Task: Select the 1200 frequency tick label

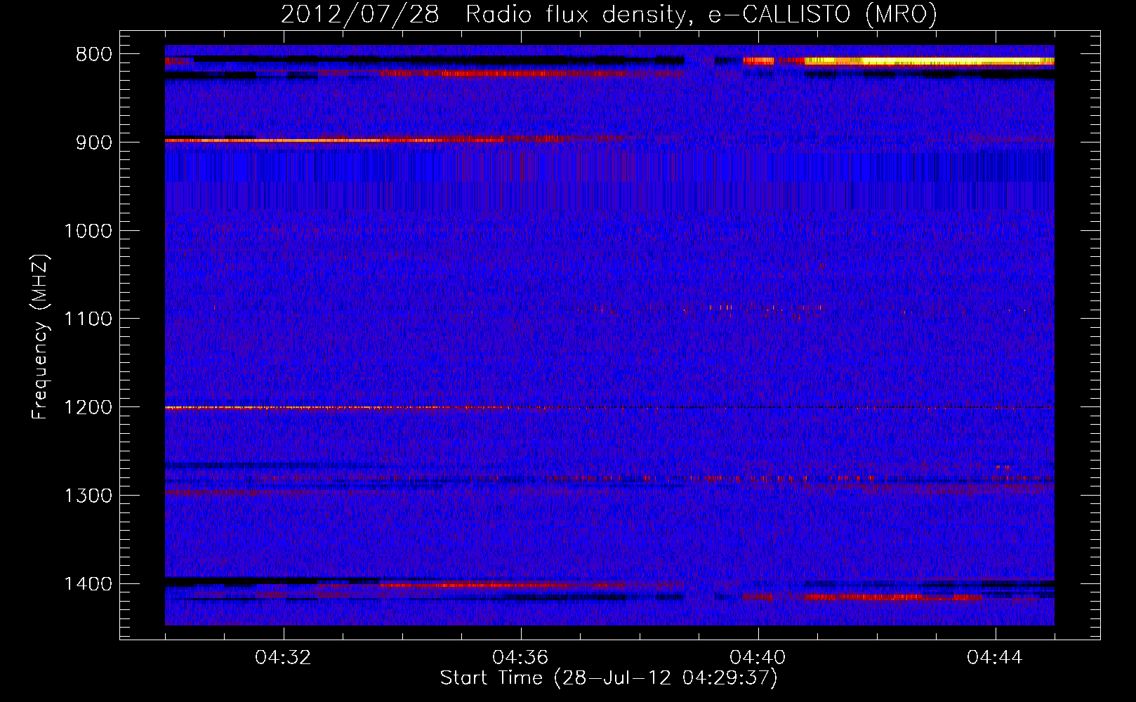Action: tap(88, 407)
